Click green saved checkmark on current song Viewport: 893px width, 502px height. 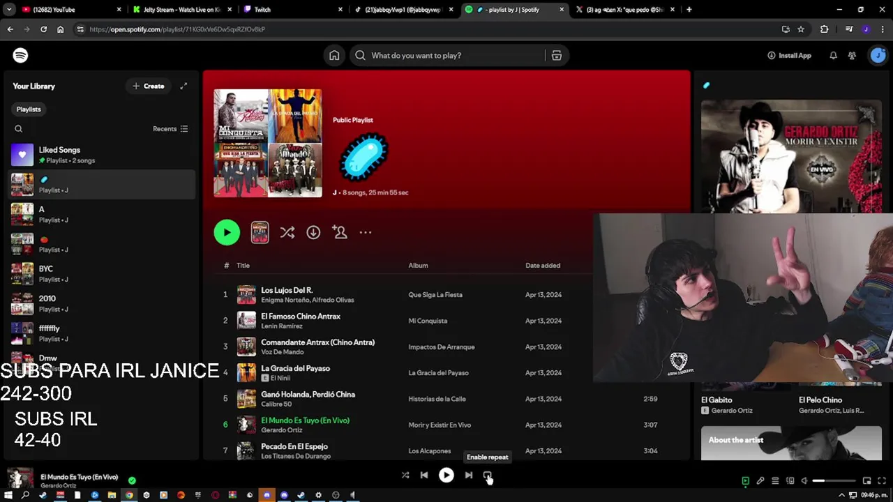tap(132, 480)
